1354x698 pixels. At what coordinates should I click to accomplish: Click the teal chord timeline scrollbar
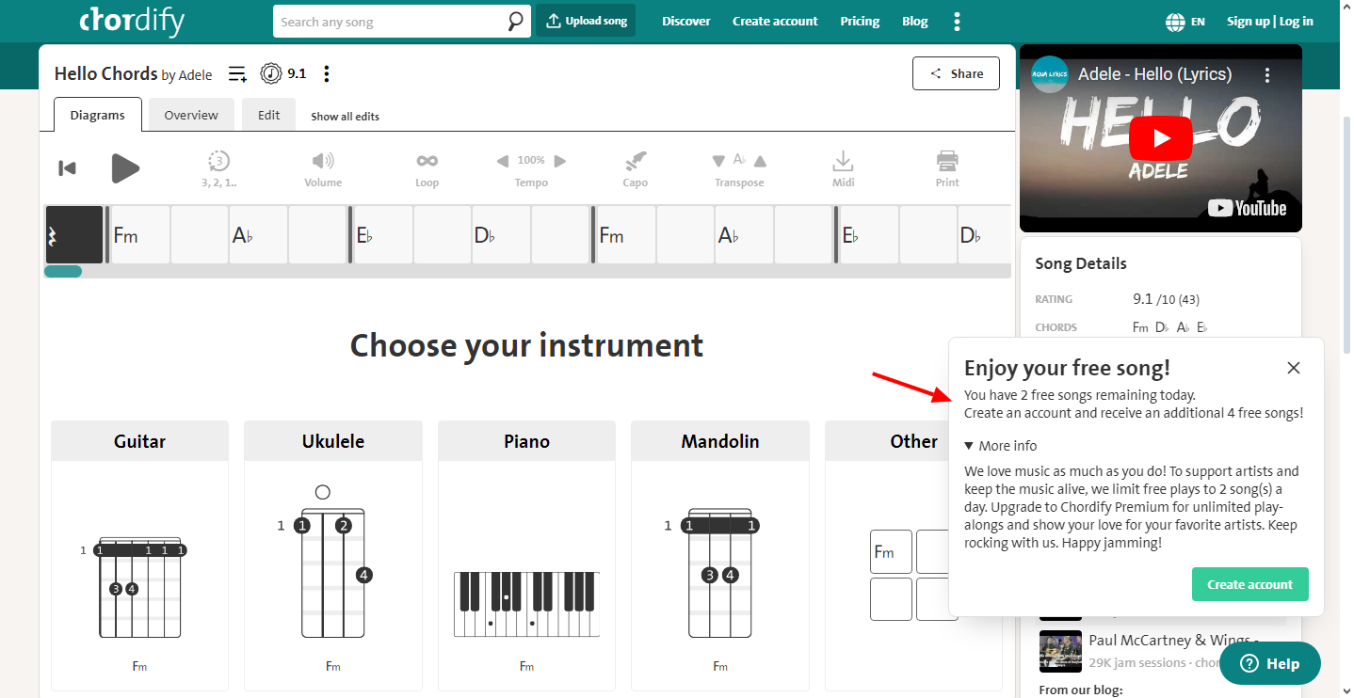[x=63, y=272]
